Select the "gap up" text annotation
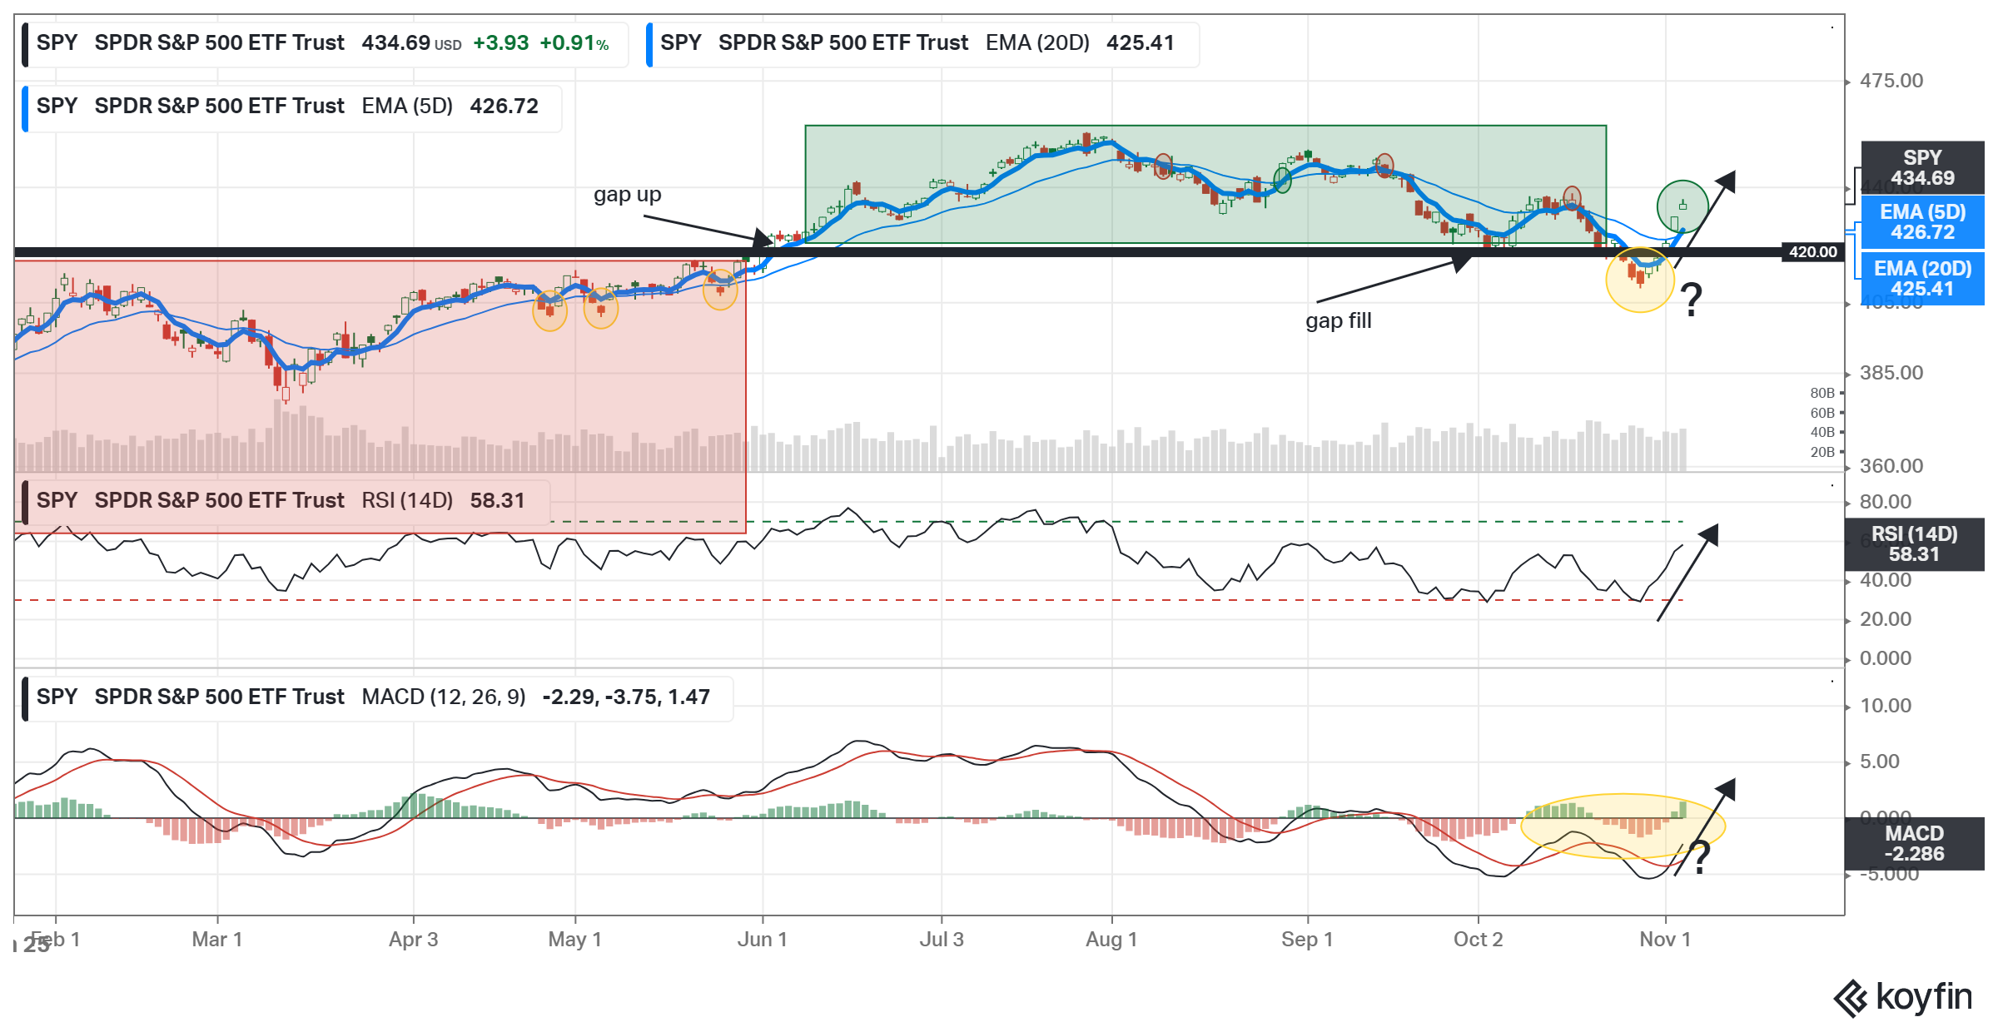 (x=627, y=195)
